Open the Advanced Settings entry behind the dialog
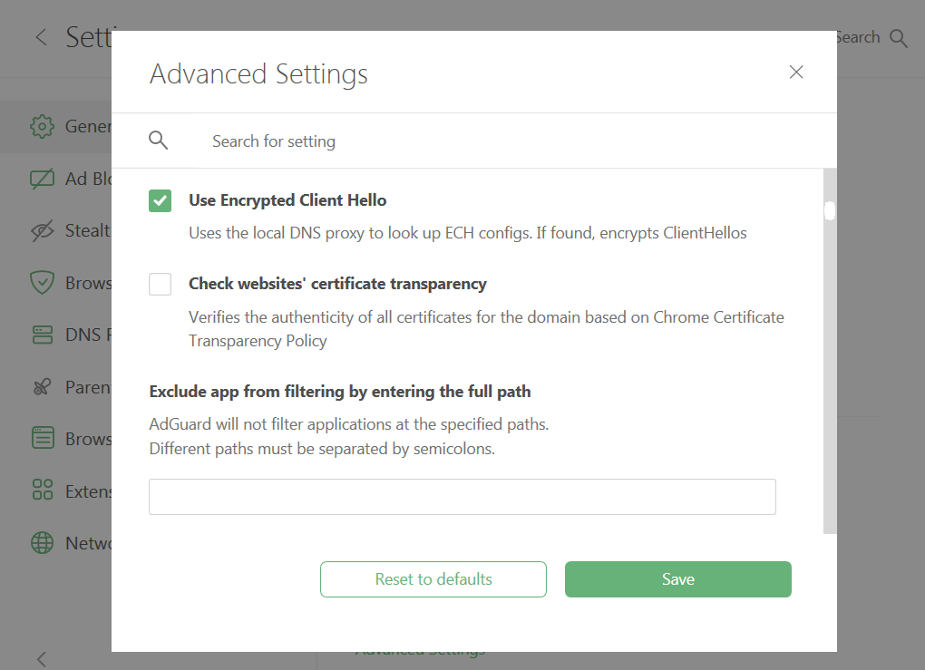925x670 pixels. click(x=419, y=649)
